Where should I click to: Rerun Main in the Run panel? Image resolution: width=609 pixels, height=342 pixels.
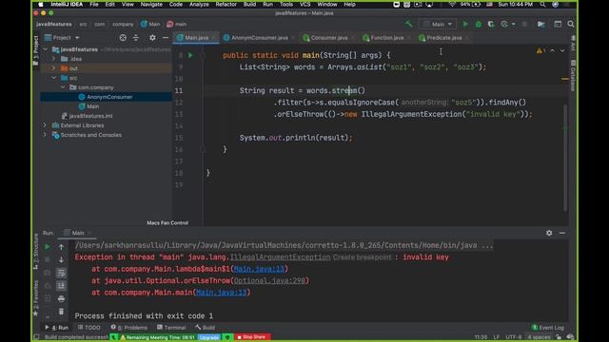tap(48, 247)
